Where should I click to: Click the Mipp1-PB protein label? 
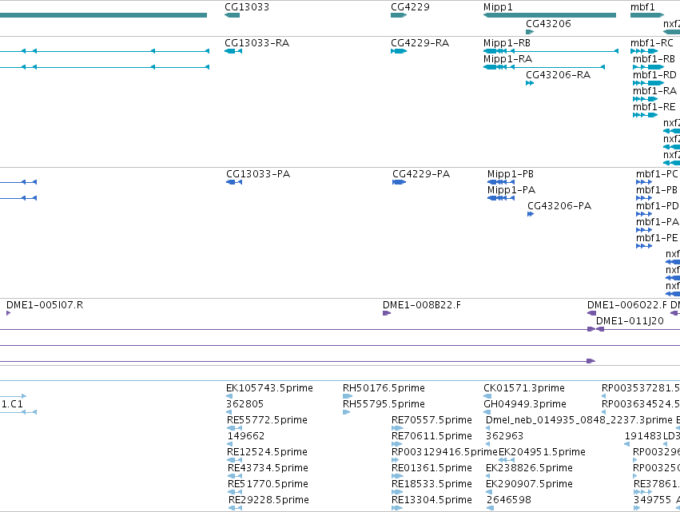[511, 174]
